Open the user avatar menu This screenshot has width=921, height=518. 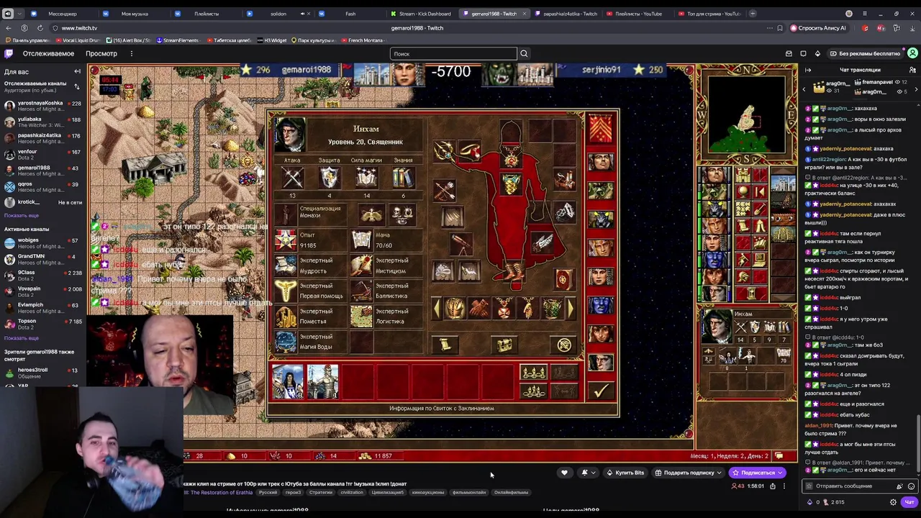click(912, 53)
